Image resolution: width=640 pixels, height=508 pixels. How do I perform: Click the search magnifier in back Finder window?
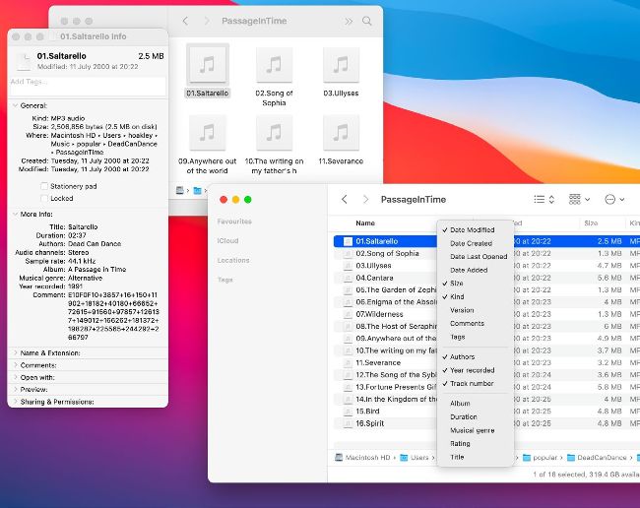367,21
